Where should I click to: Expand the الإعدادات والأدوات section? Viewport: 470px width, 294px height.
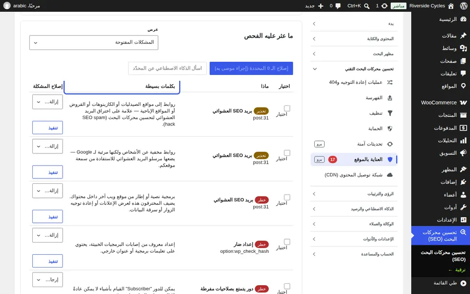pyautogui.click(x=354, y=239)
